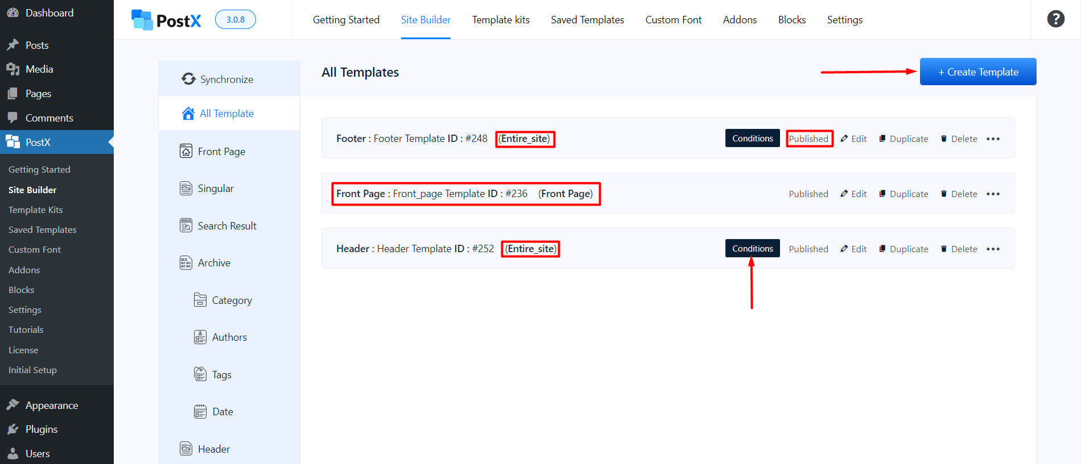The height and width of the screenshot is (464, 1081).
Task: Open more options for Front Page template
Action: (x=993, y=194)
